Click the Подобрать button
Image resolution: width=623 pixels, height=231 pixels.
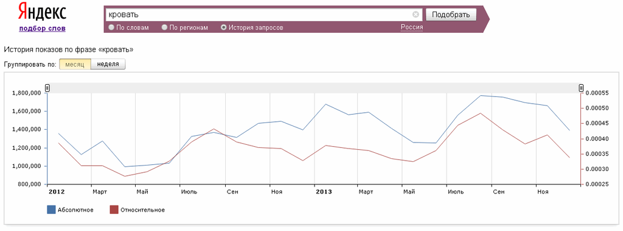[x=451, y=15]
